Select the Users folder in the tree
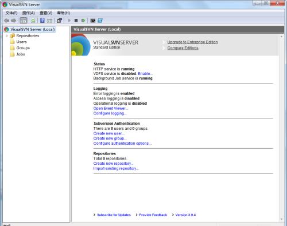Screen dimensions: 287x226 pyautogui.click(x=21, y=42)
